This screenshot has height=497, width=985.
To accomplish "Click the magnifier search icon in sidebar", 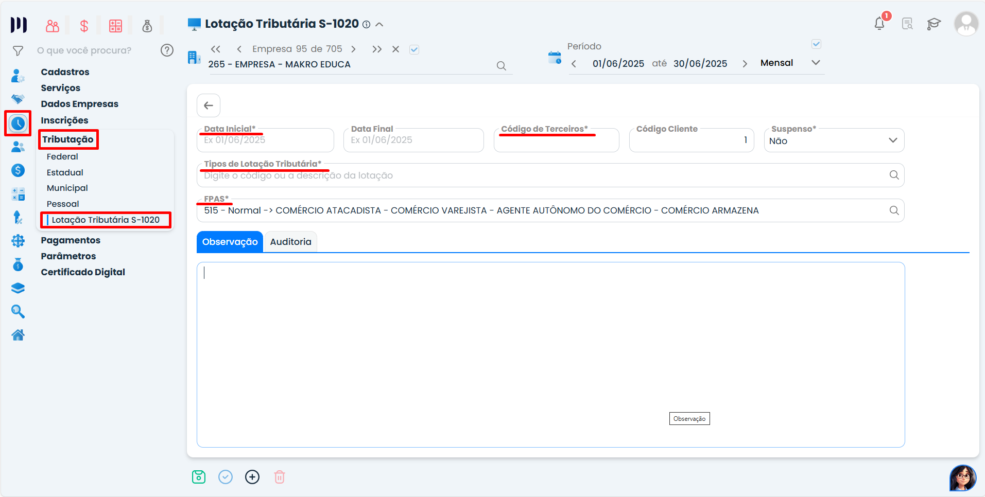I will coord(18,311).
